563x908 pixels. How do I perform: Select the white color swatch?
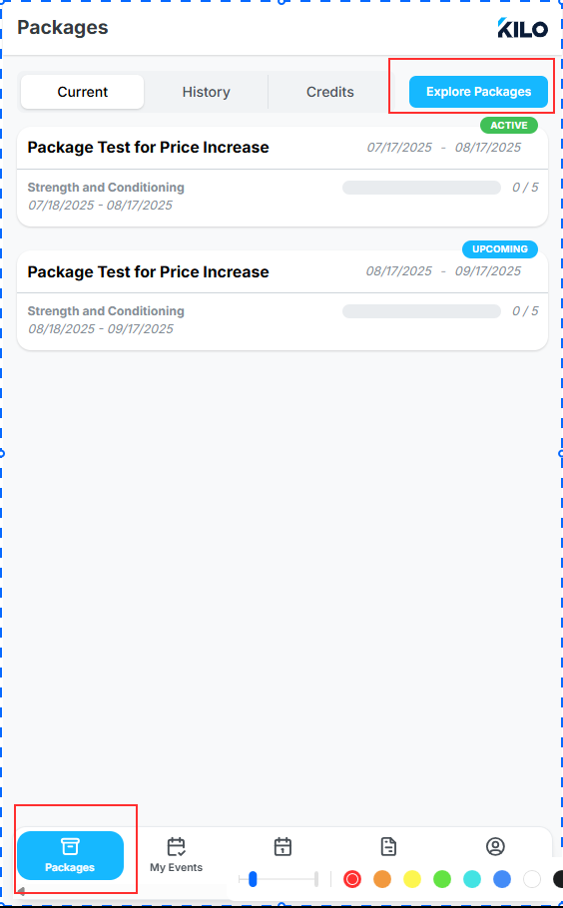pos(532,879)
